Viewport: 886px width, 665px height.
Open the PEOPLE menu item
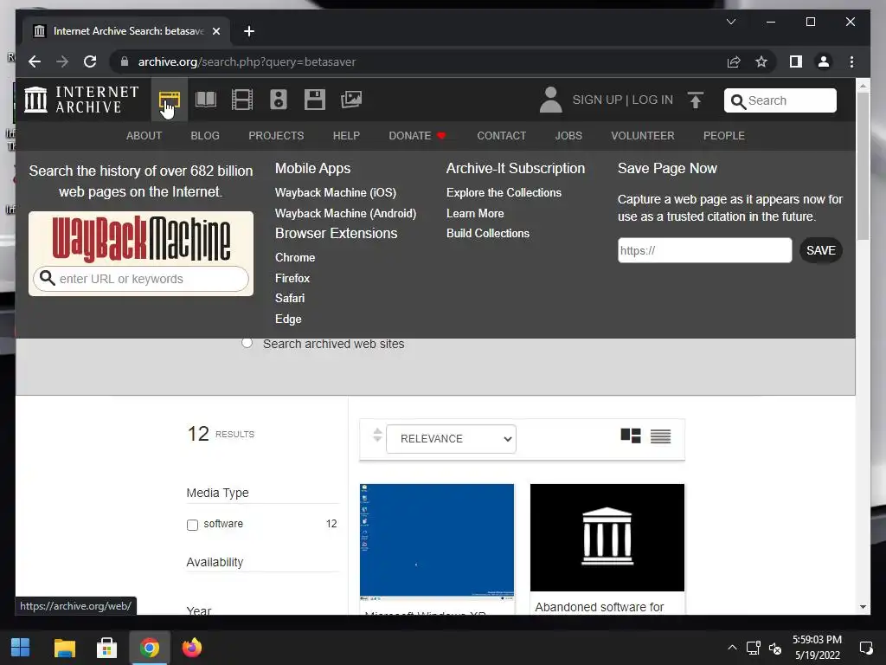tap(724, 136)
